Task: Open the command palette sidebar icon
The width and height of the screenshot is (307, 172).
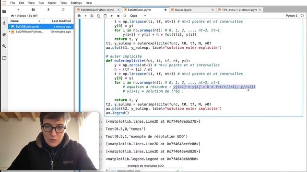Action: pos(4,34)
